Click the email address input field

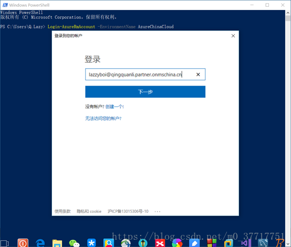[x=145, y=74]
